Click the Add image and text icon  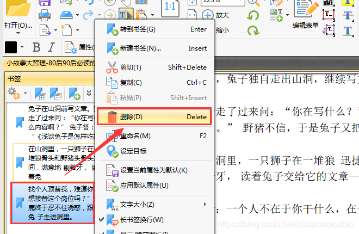point(276,16)
